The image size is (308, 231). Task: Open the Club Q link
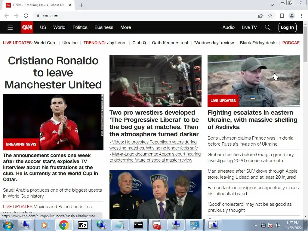[x=139, y=43]
